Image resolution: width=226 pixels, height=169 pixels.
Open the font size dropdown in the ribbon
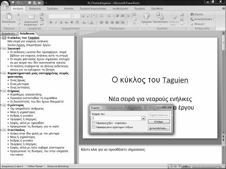coord(79,16)
